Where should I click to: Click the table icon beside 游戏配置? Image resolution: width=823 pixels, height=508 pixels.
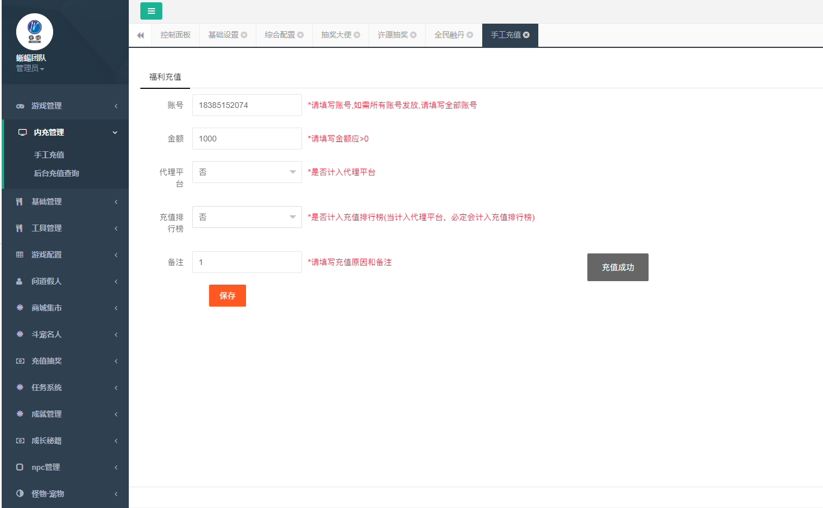pos(20,255)
